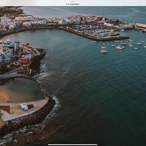This screenshot has width=146, height=146.
Task: Click the dark red rectangle beside kiosk
Action: [x=30, y=106]
